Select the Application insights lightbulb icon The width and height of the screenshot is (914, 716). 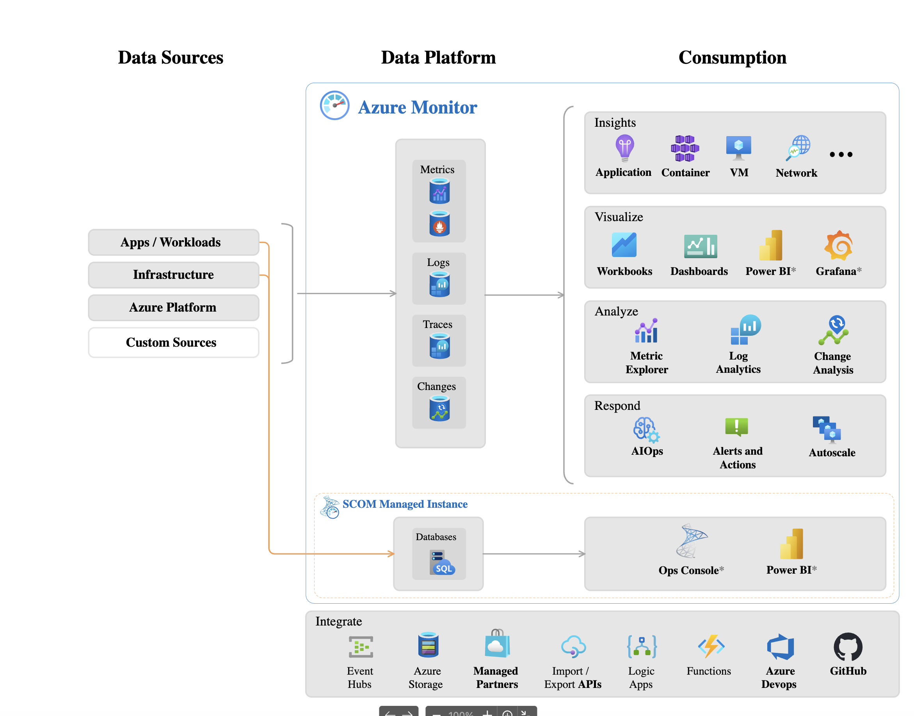coord(624,148)
